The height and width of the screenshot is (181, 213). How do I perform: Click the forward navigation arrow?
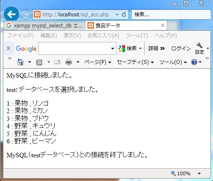tap(26, 14)
